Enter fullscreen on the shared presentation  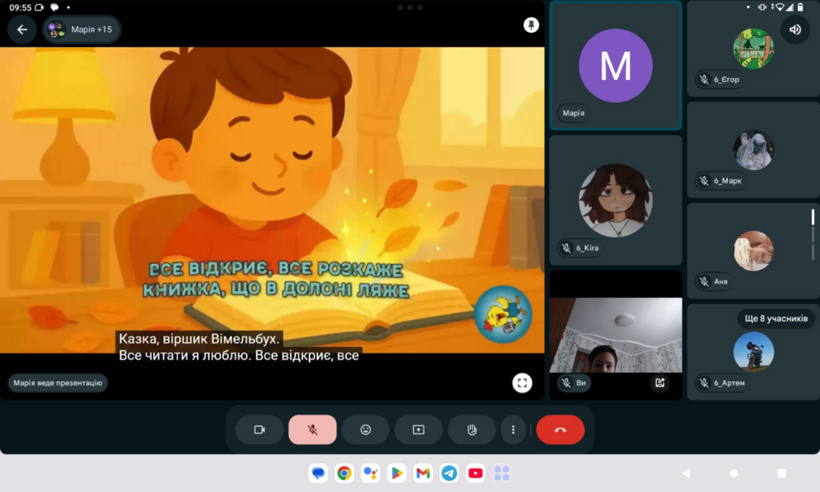coord(522,383)
